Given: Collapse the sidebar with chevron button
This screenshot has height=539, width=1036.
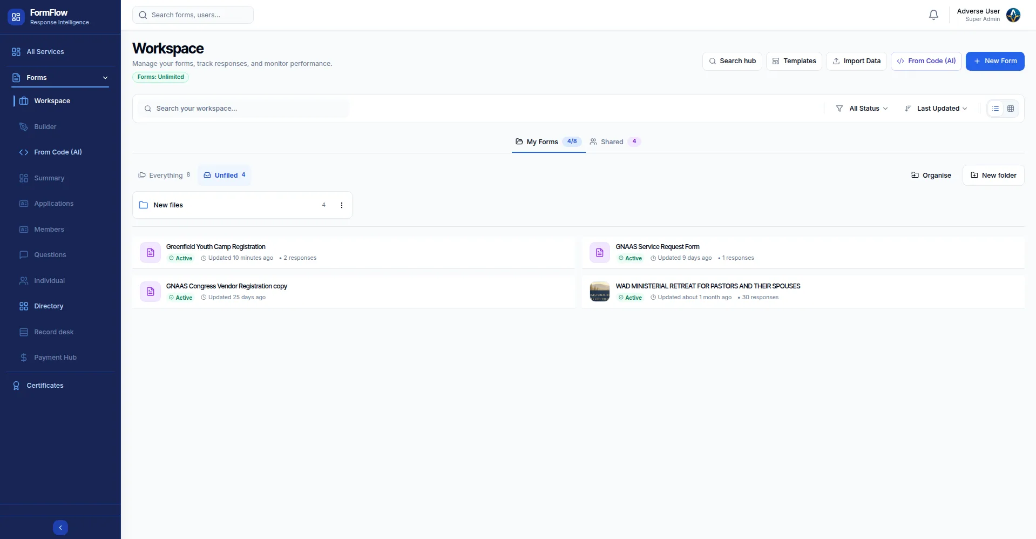Looking at the screenshot, I should (60, 528).
